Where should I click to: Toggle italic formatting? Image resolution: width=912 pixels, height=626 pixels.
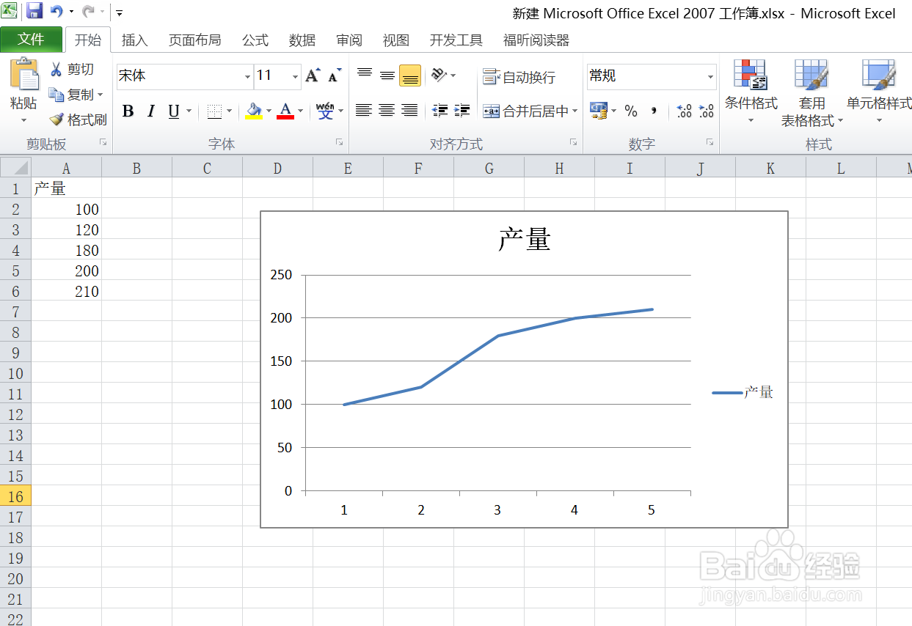(151, 111)
